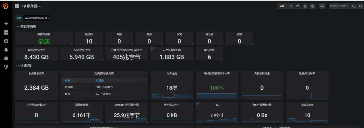Click the 疑似 panel title

(149, 34)
